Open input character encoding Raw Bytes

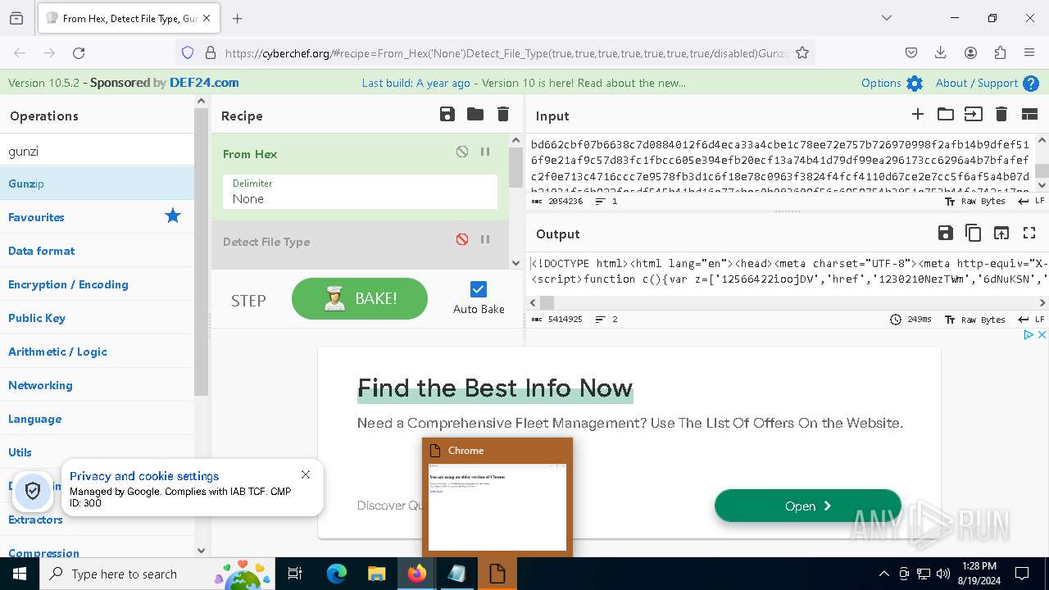975,201
